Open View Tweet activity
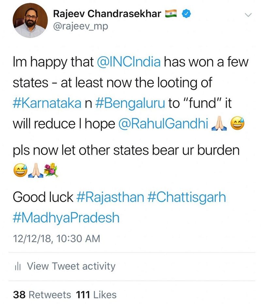Image resolution: width=261 pixels, height=304 pixels. click(x=71, y=266)
